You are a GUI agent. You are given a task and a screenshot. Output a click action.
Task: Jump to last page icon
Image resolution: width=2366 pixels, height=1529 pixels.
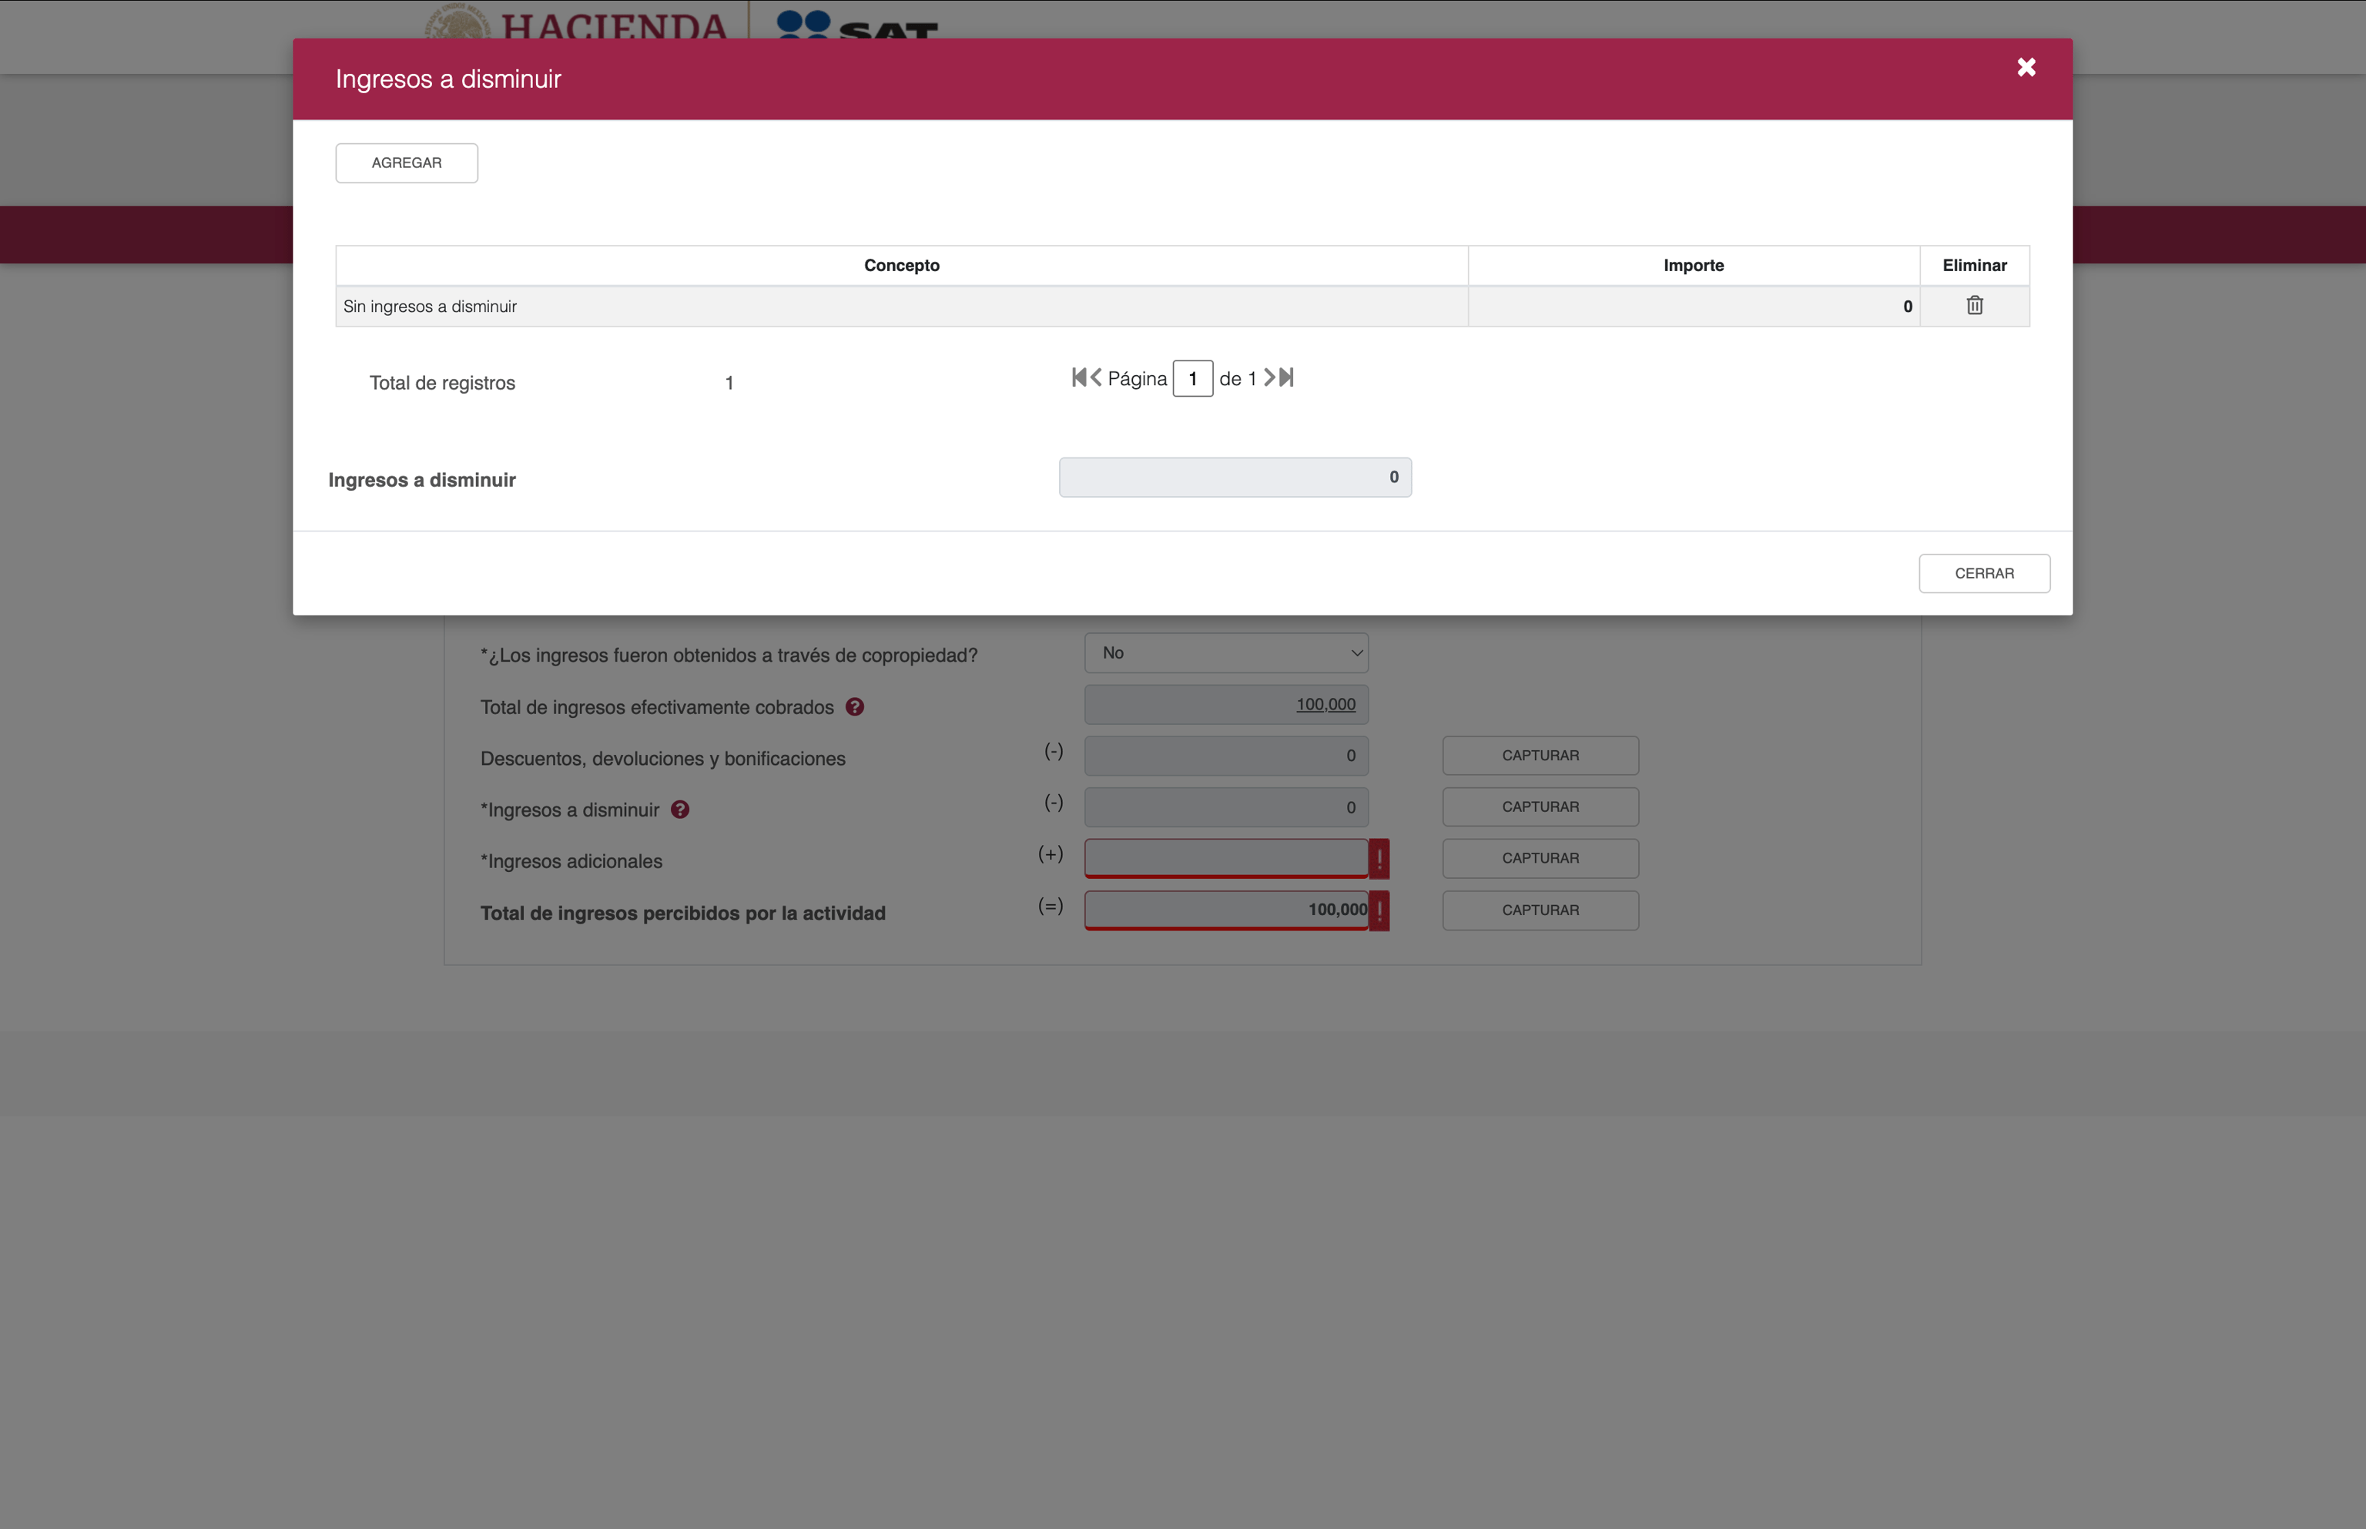pos(1287,377)
